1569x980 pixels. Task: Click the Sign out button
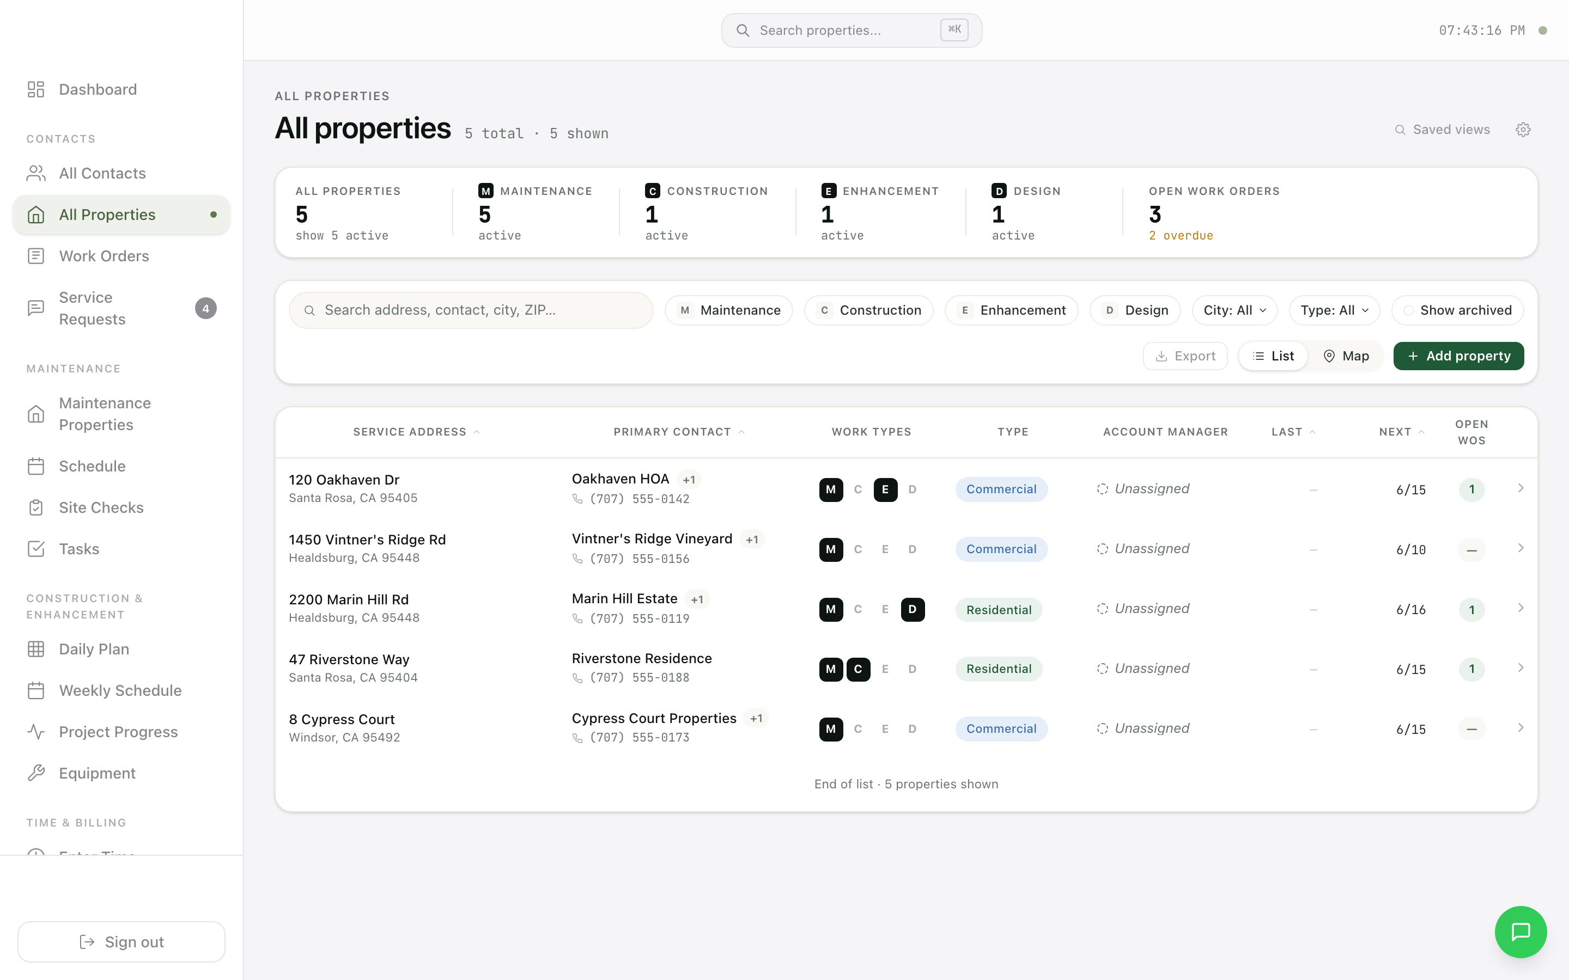121,942
